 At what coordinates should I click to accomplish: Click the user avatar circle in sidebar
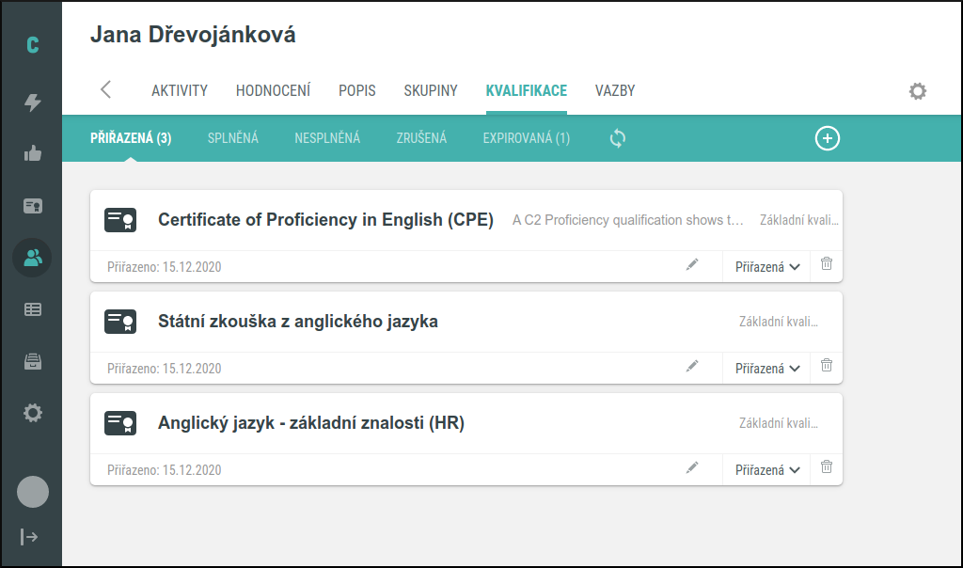tap(33, 492)
